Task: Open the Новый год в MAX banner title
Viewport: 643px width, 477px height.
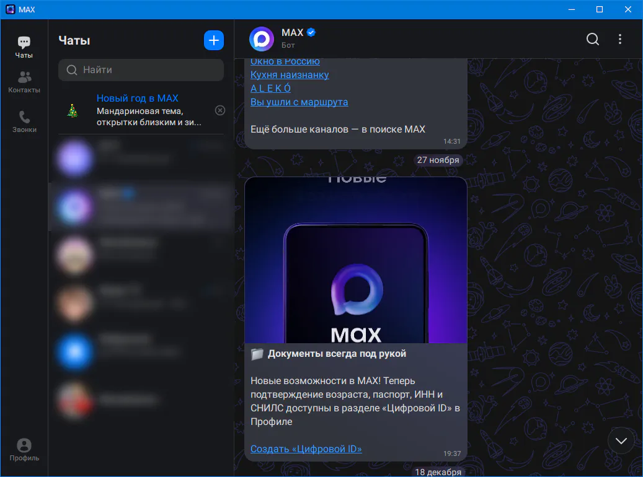Action: pos(138,98)
